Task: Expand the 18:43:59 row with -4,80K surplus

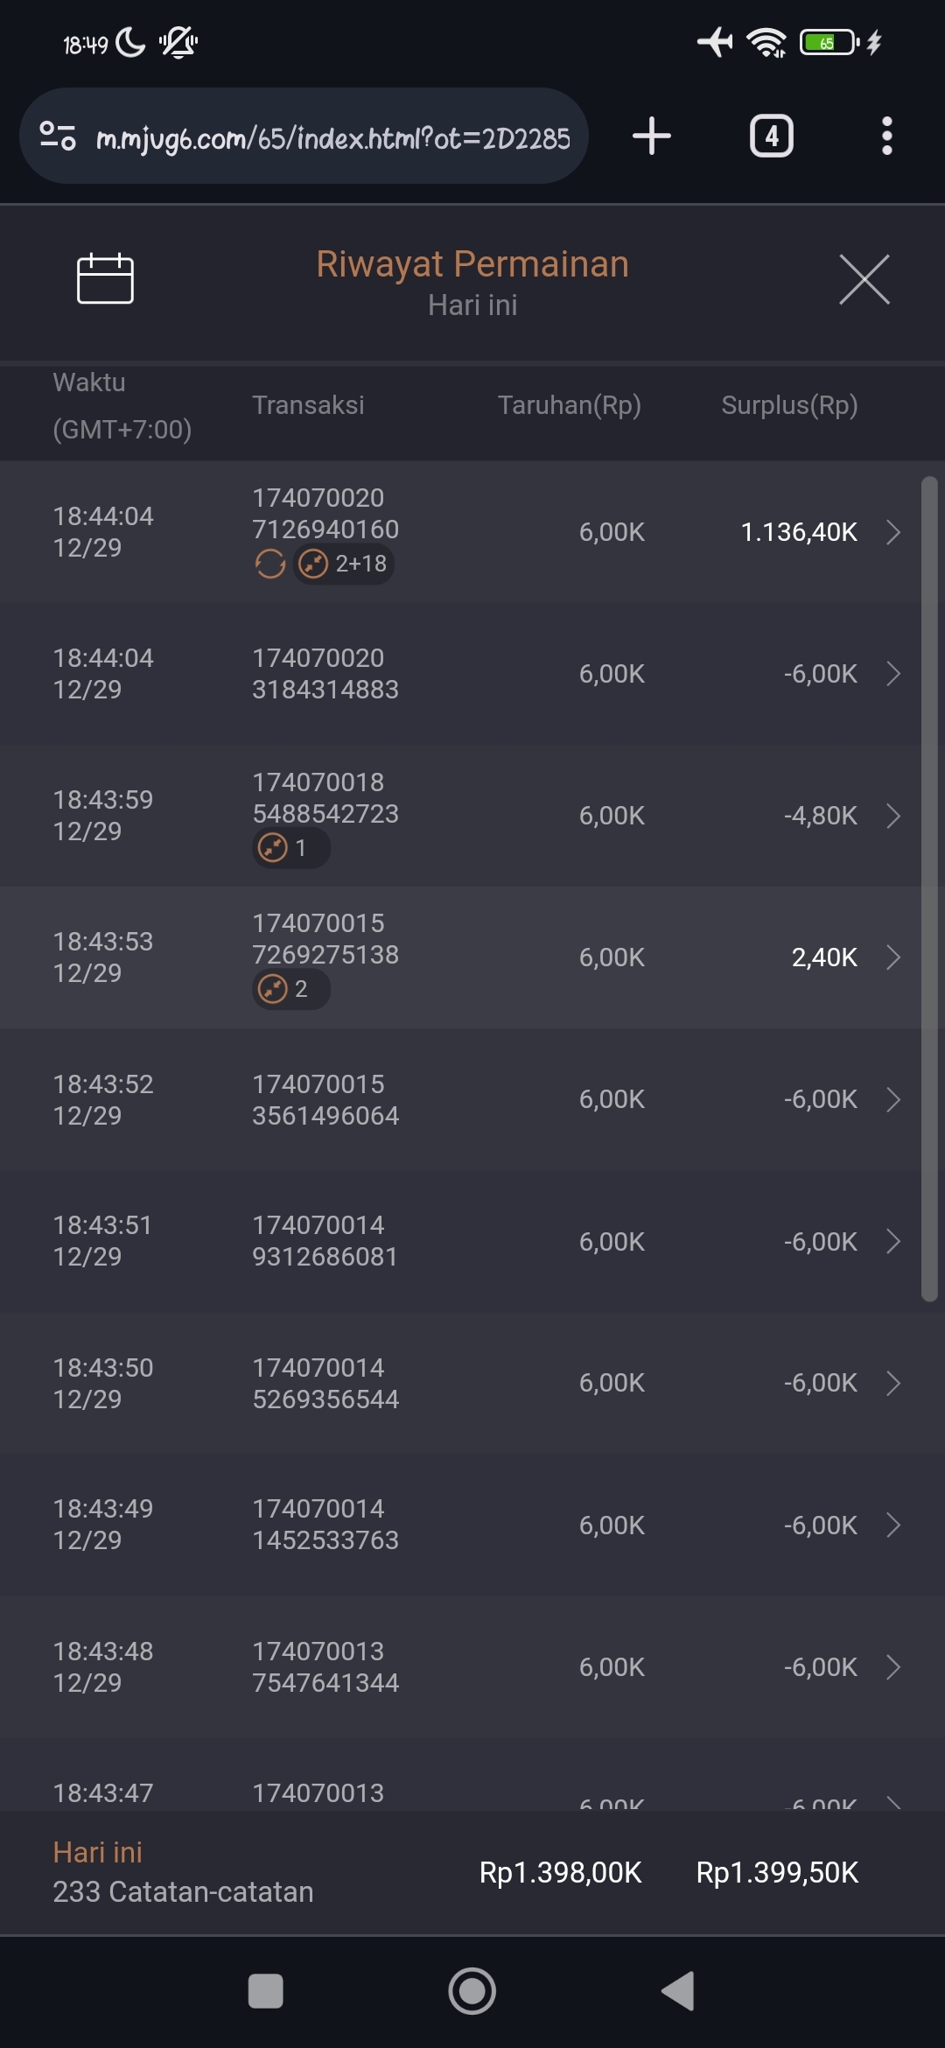Action: tap(892, 816)
